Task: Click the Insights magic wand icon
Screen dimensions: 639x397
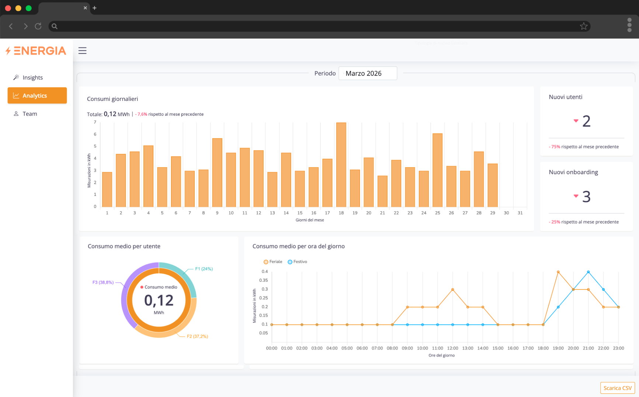Action: (16, 77)
